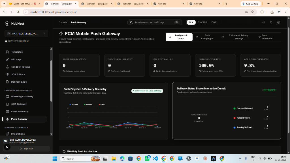The height and width of the screenshot is (163, 290).
Task: Open WhatsApp Gateway dashboard
Action: (x=22, y=97)
